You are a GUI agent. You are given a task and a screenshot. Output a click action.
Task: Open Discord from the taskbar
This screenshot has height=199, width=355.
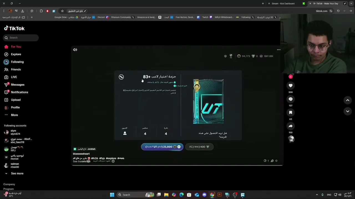pyautogui.click(x=204, y=195)
